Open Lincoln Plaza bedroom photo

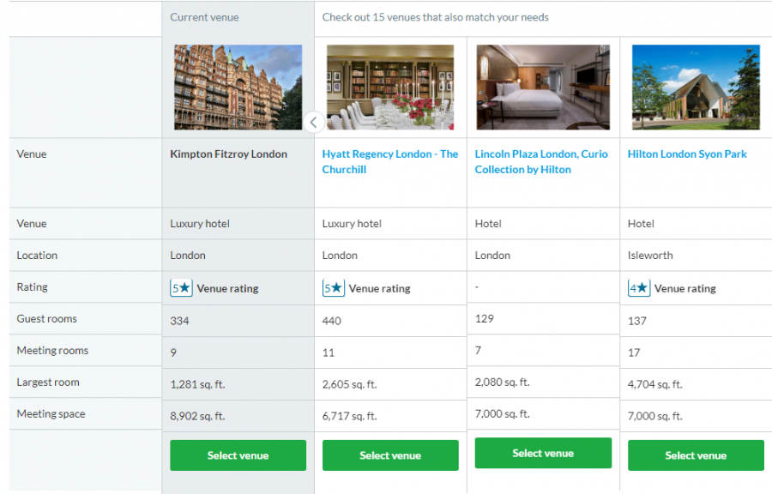543,87
